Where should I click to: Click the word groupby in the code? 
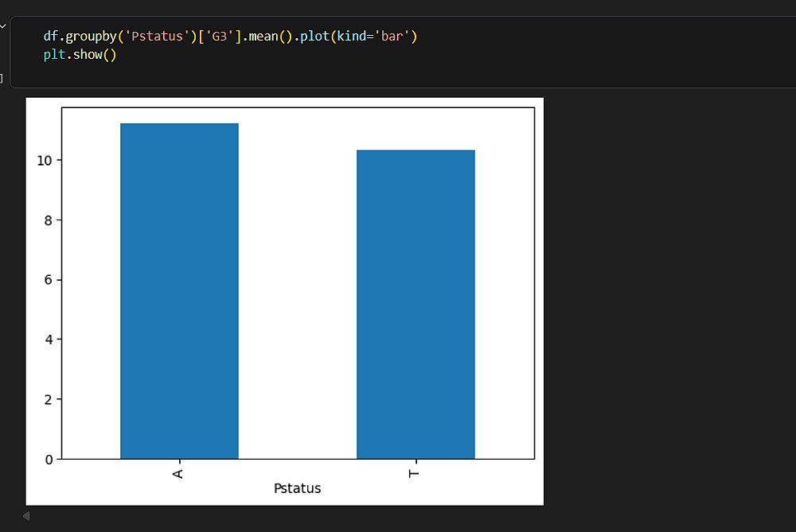tap(90, 37)
